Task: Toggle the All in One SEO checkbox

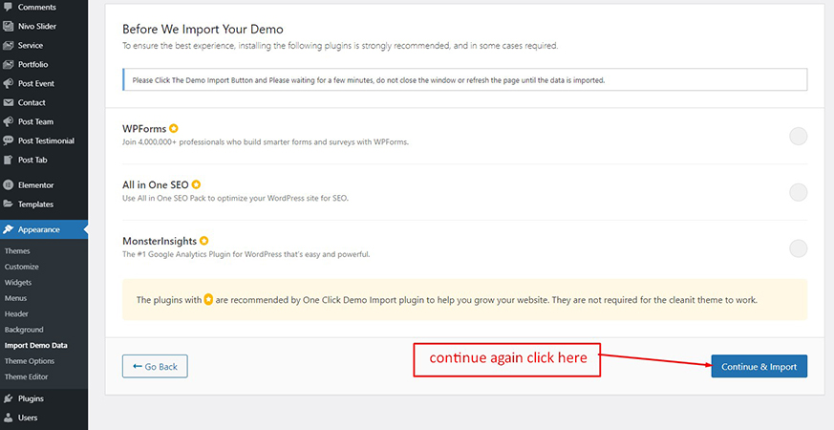Action: pos(798,192)
